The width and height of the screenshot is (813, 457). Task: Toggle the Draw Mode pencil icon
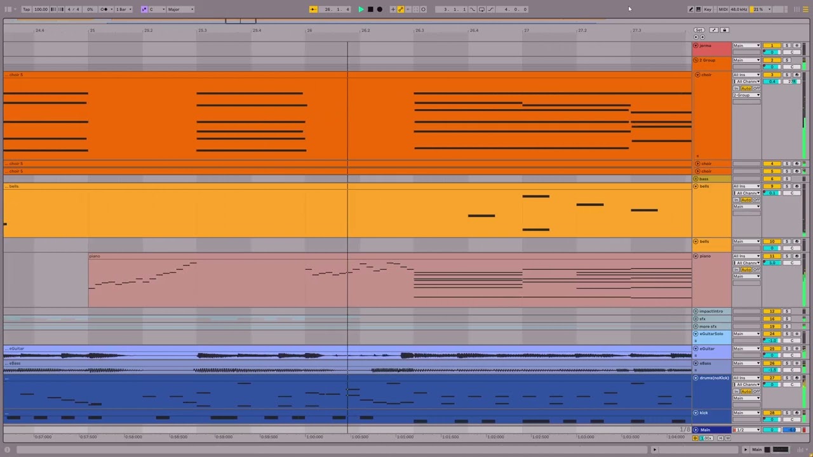691,10
